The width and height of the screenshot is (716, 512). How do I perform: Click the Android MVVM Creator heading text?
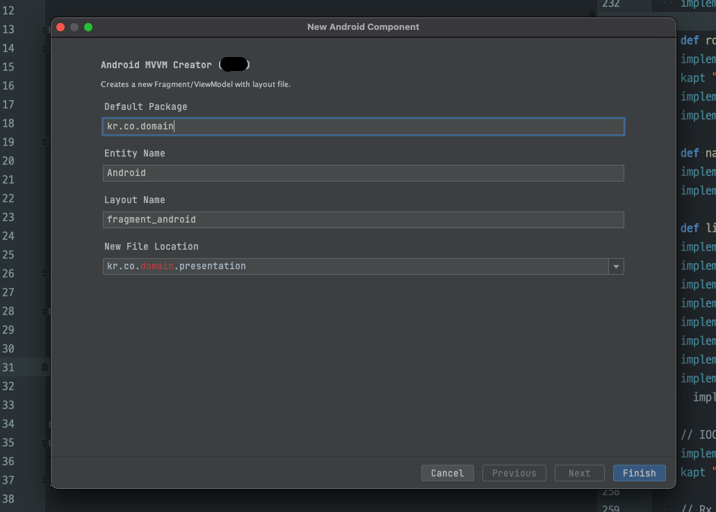156,65
